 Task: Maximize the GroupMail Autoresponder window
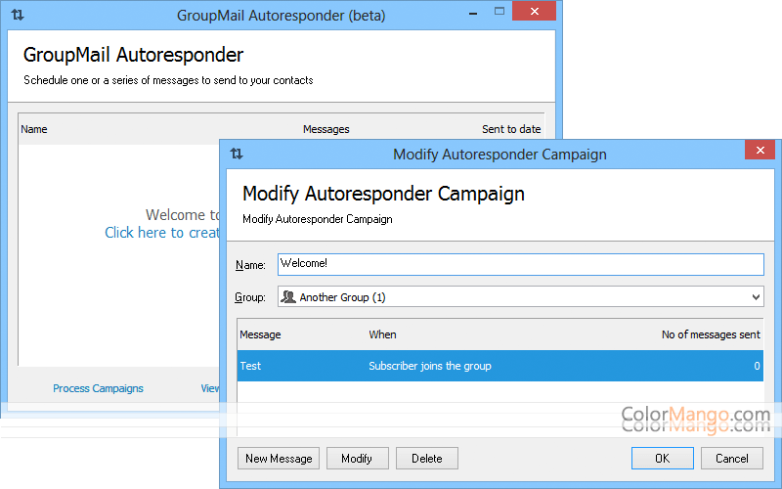[500, 12]
